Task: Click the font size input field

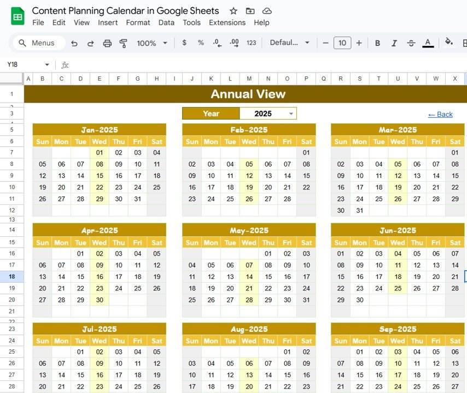Action: click(x=342, y=43)
